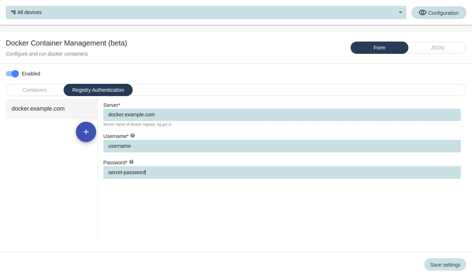Screen dimensions: 472x276
Task: Open the All devices dropdown arrow
Action: (400, 12)
